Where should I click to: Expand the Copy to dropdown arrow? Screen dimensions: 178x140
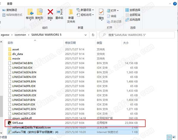coord(40,20)
